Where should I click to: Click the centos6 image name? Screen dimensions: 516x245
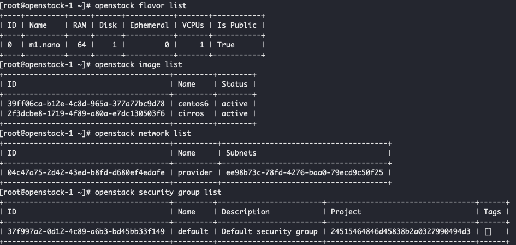pyautogui.click(x=191, y=104)
